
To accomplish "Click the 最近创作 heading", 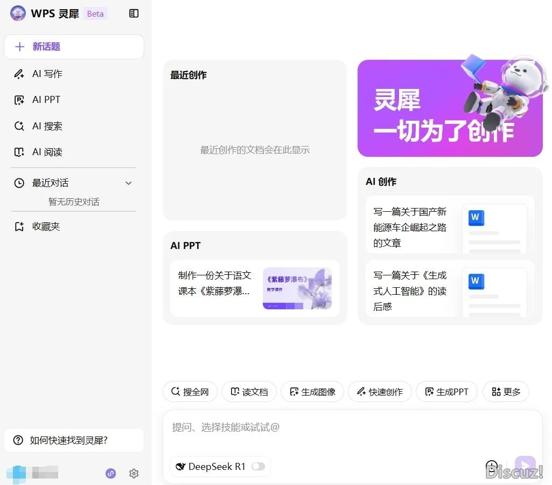I will point(188,75).
